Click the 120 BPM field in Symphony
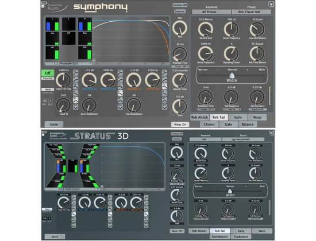The height and width of the screenshot is (241, 316). tap(45, 100)
